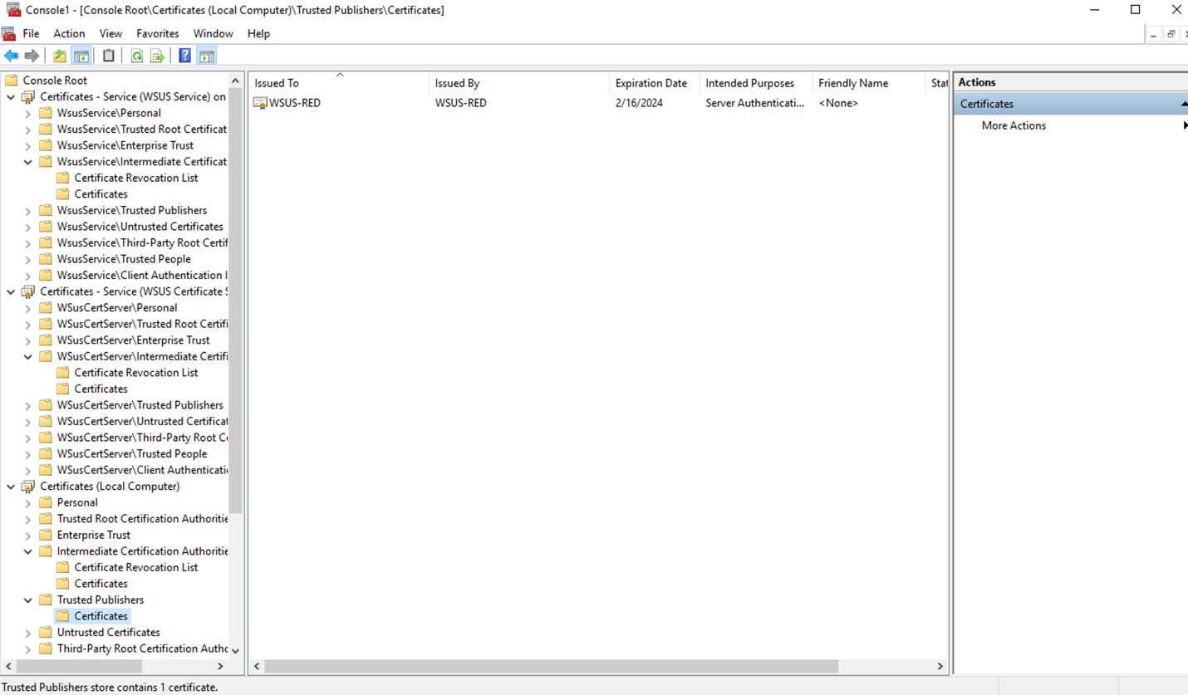The height and width of the screenshot is (695, 1188).
Task: Sort by the Issued To column header
Action: (x=339, y=83)
